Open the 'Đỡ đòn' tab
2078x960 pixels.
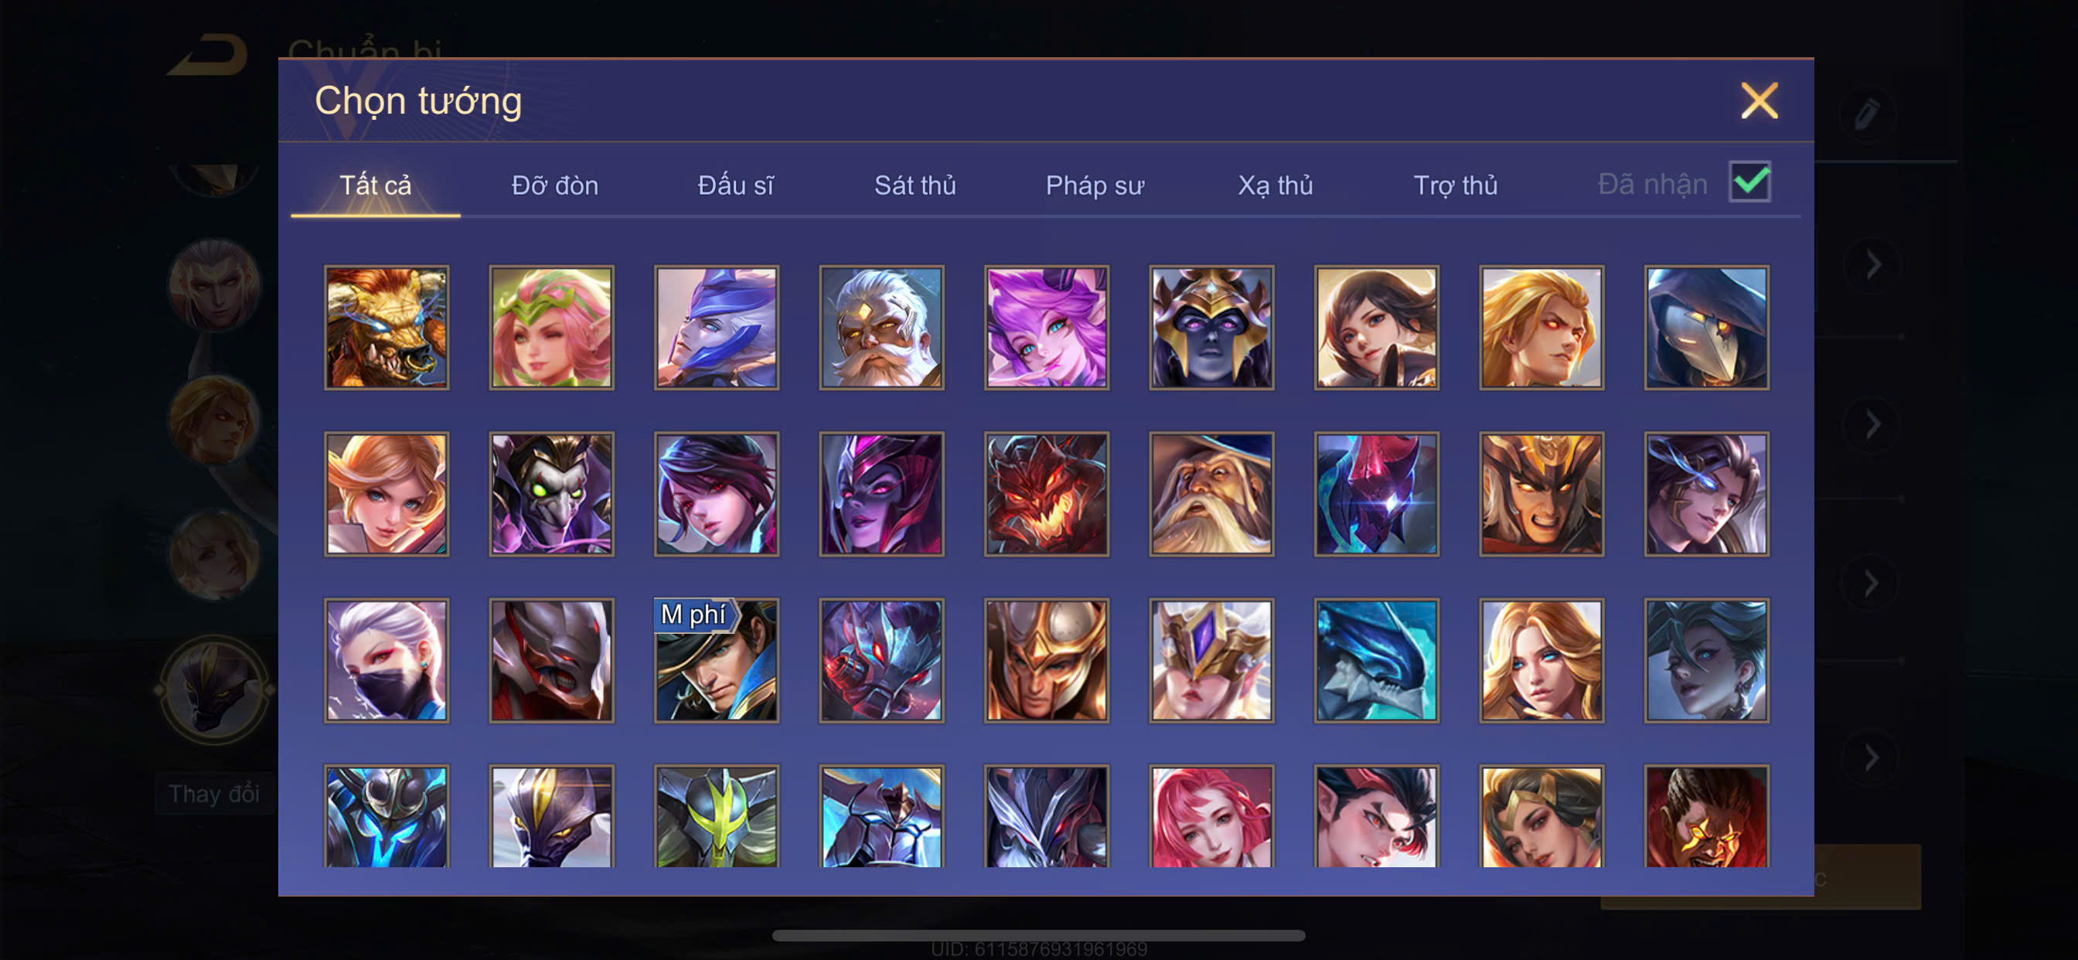pyautogui.click(x=555, y=186)
